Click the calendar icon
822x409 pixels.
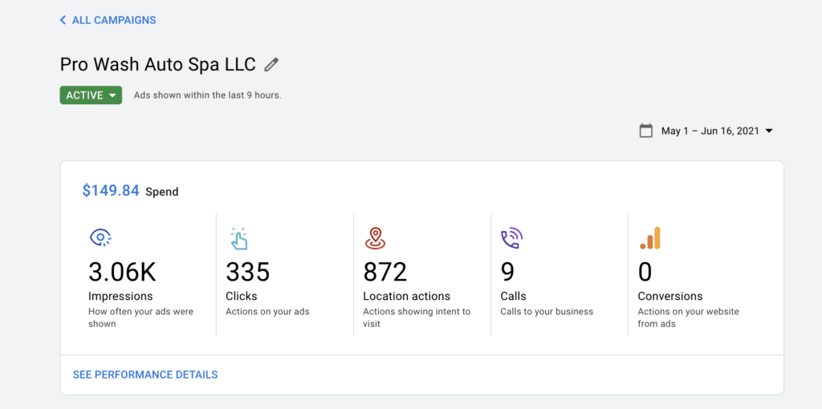pyautogui.click(x=646, y=131)
